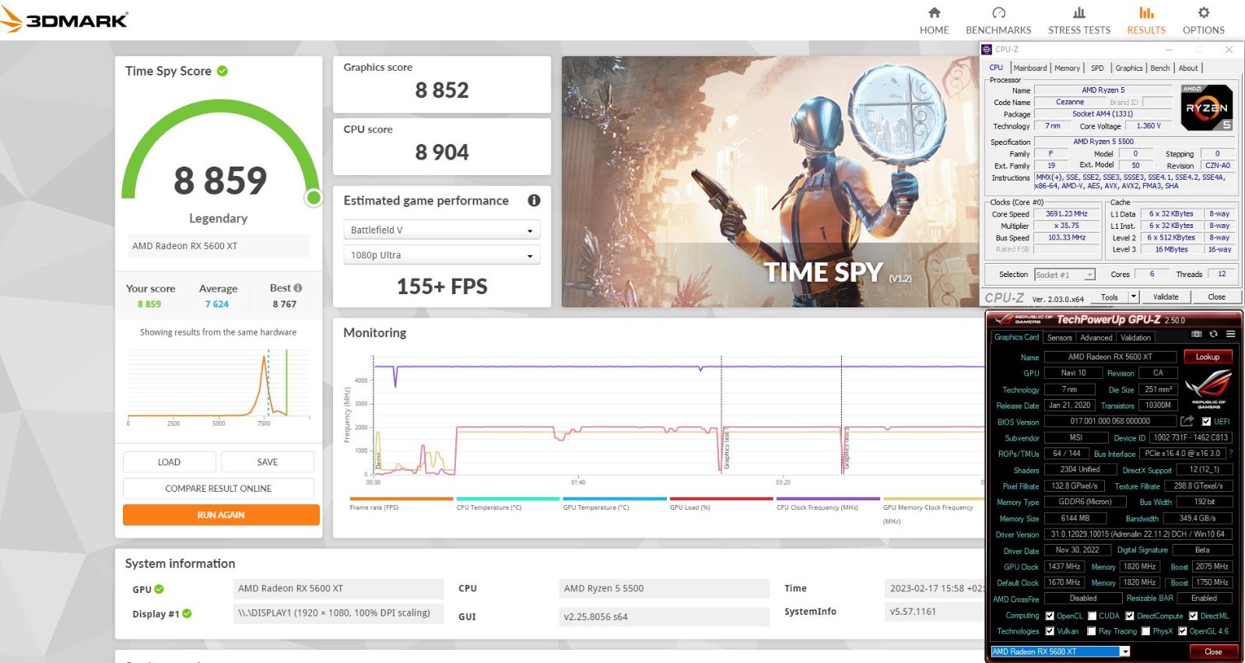Open the About tab in CPU-Z
This screenshot has width=1245, height=663.
point(1188,68)
